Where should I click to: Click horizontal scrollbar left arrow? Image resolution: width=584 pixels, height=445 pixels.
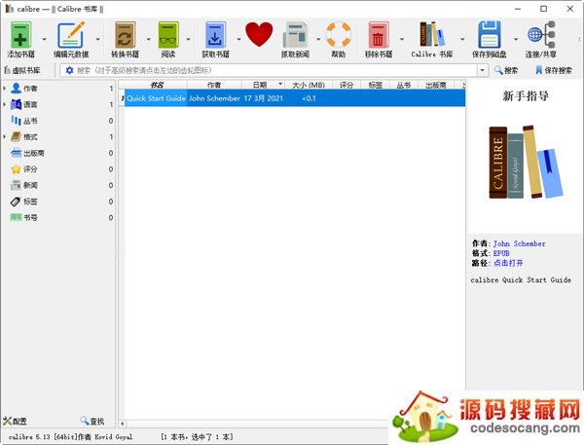[123, 424]
